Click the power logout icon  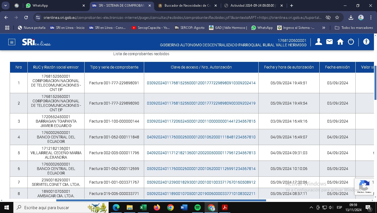(x=351, y=42)
